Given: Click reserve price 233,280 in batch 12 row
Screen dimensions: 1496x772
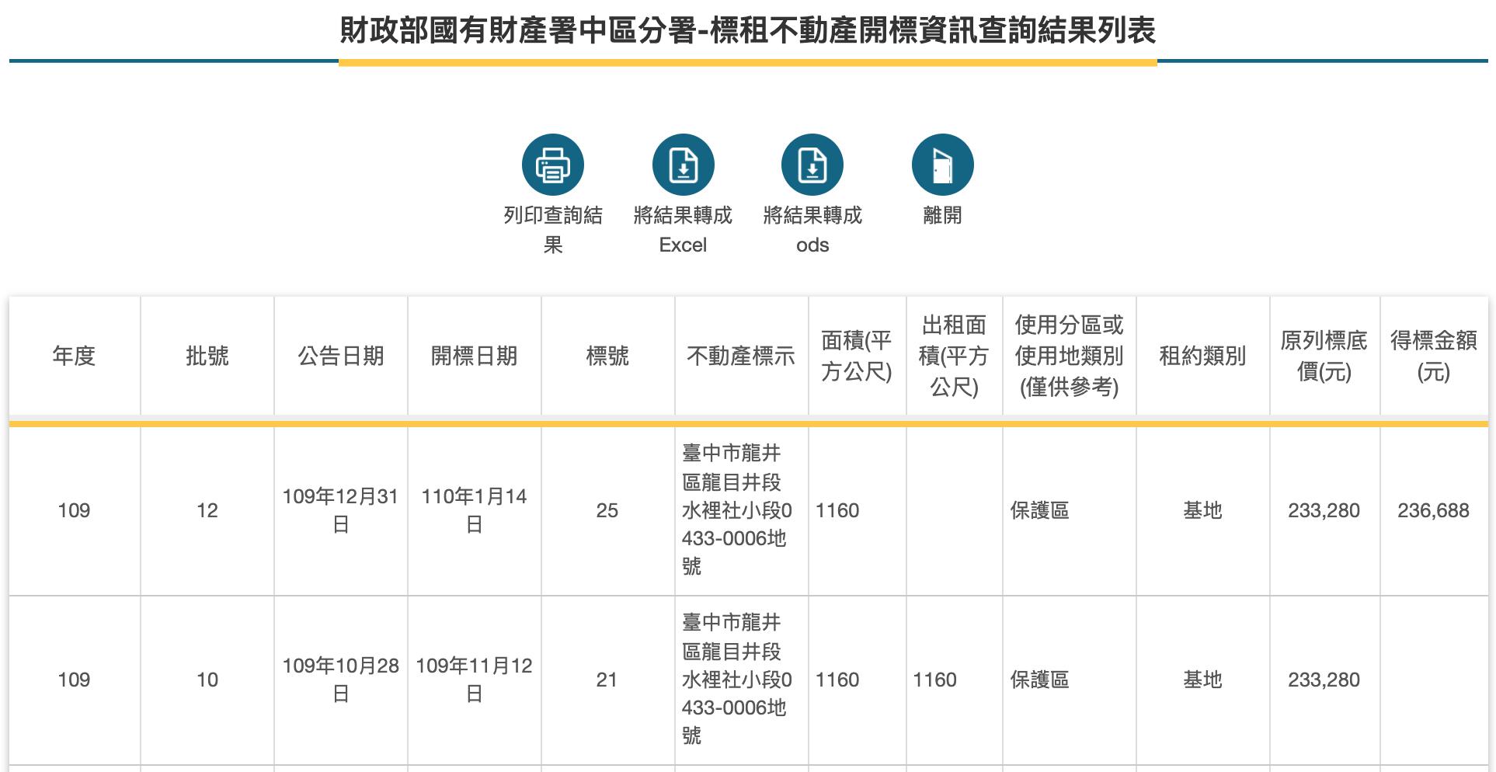Looking at the screenshot, I should (x=1324, y=510).
